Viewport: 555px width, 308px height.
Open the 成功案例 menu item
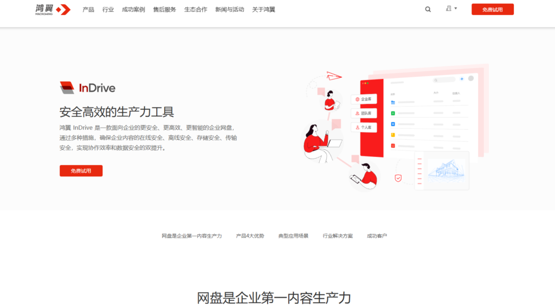coord(133,10)
